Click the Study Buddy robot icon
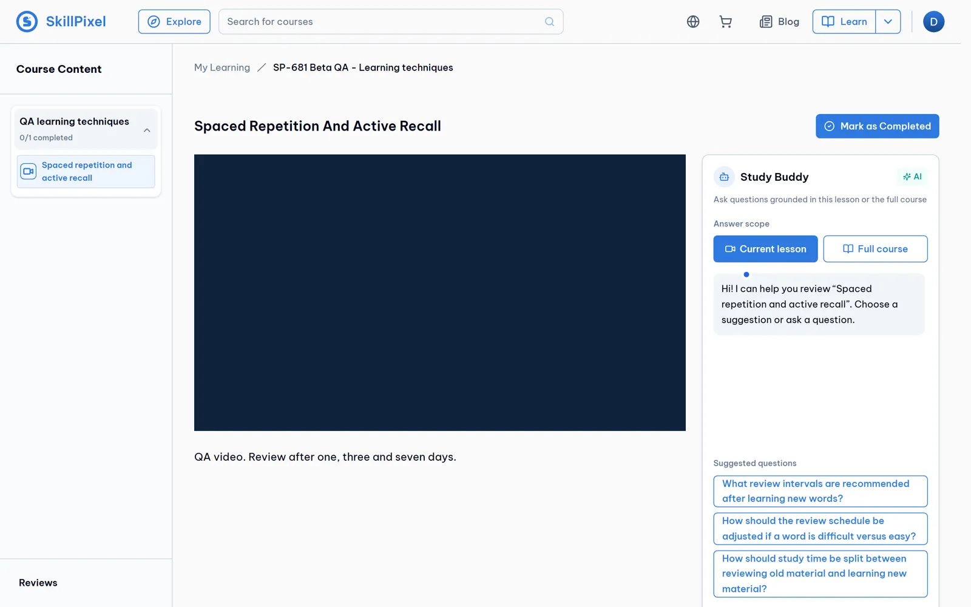 coord(724,177)
